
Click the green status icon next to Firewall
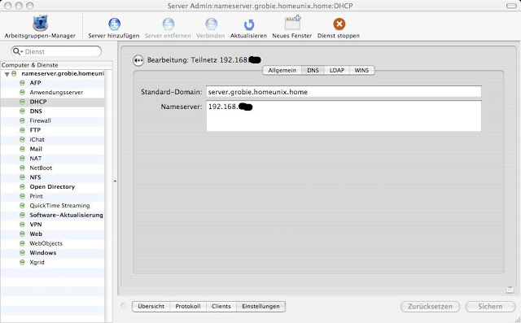(x=22, y=121)
